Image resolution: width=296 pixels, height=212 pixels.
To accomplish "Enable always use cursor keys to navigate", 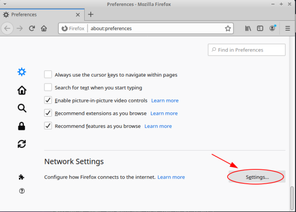I will click(48, 75).
